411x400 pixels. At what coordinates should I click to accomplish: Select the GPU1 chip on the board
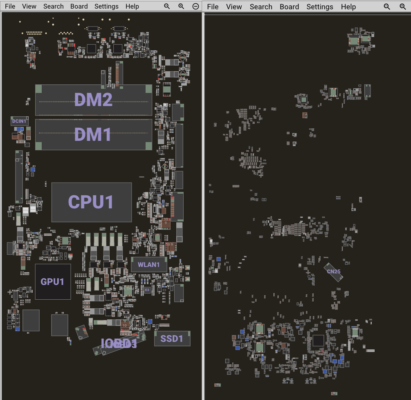[53, 282]
